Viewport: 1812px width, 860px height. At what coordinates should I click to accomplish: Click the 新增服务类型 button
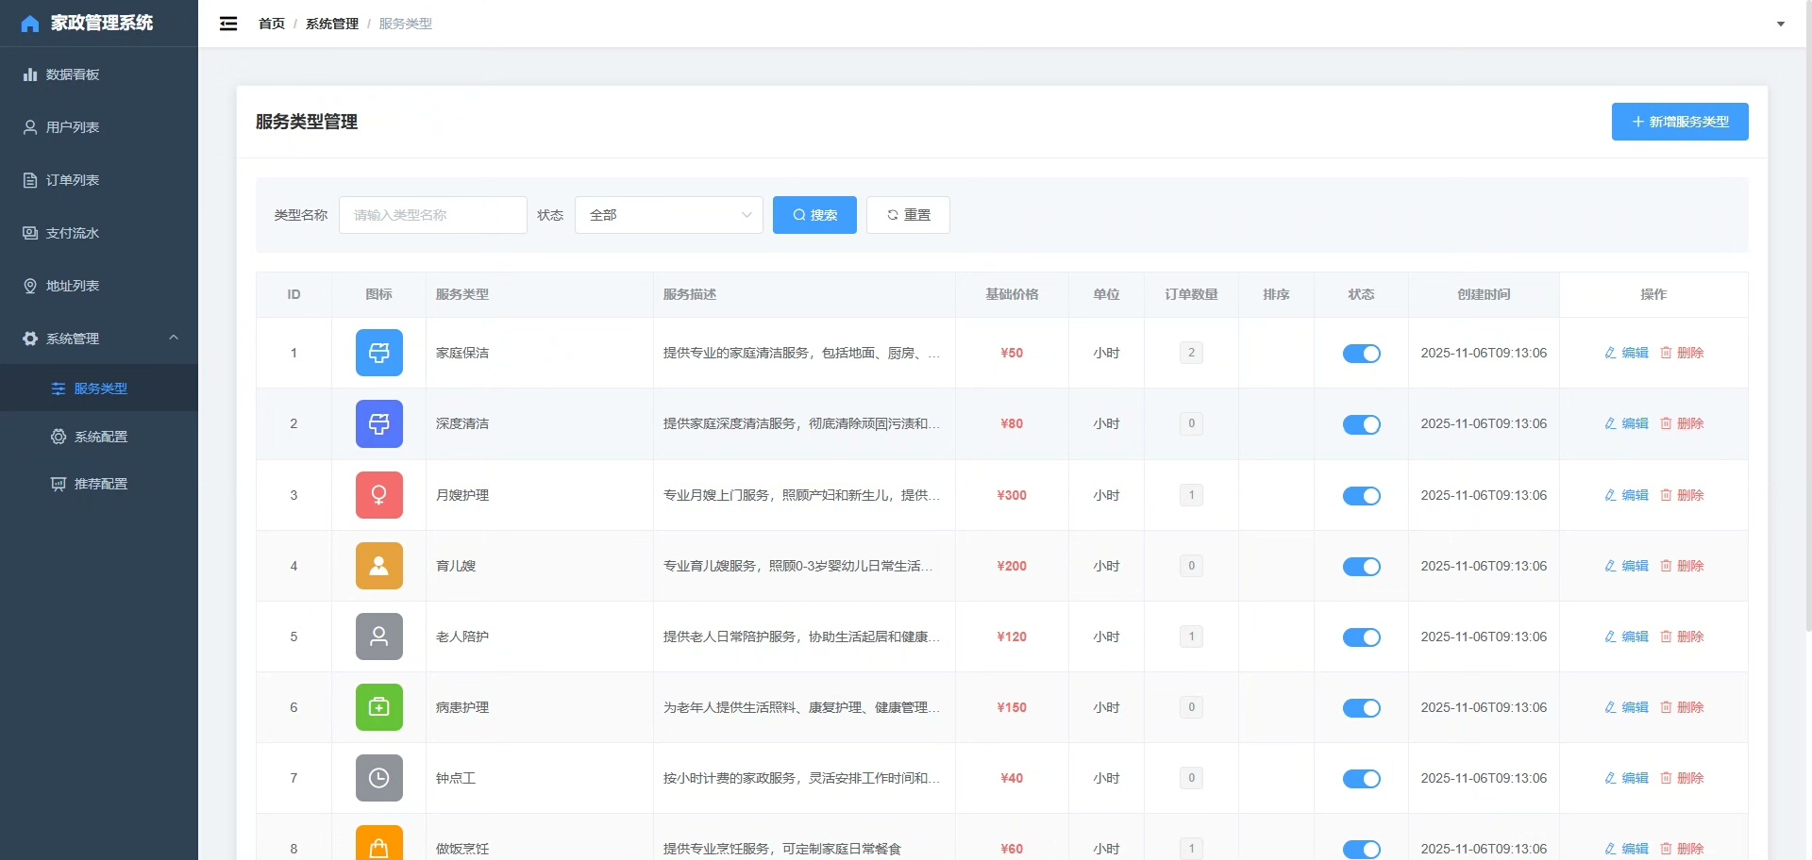1679,122
